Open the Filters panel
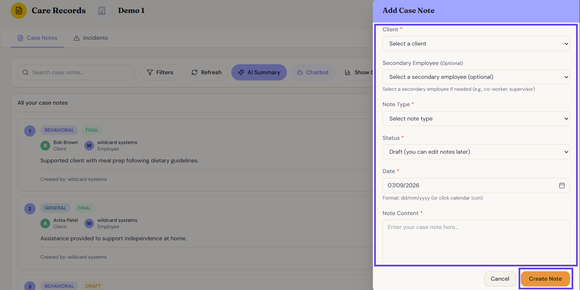 pos(160,72)
